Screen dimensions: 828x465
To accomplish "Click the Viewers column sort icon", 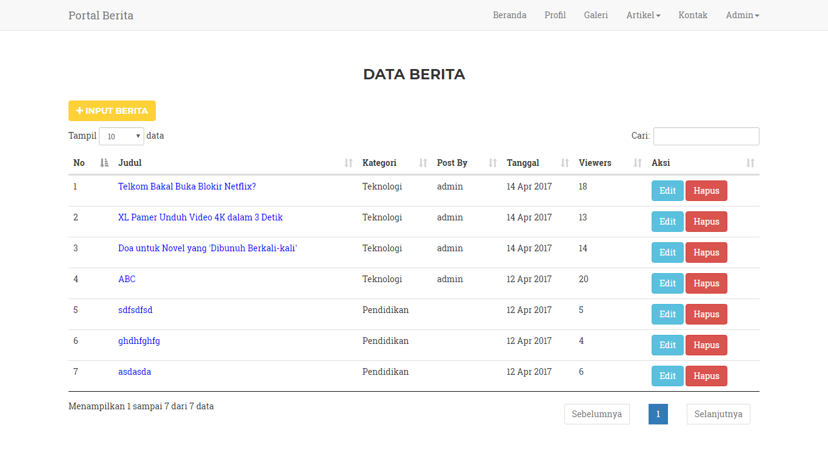I will click(638, 163).
